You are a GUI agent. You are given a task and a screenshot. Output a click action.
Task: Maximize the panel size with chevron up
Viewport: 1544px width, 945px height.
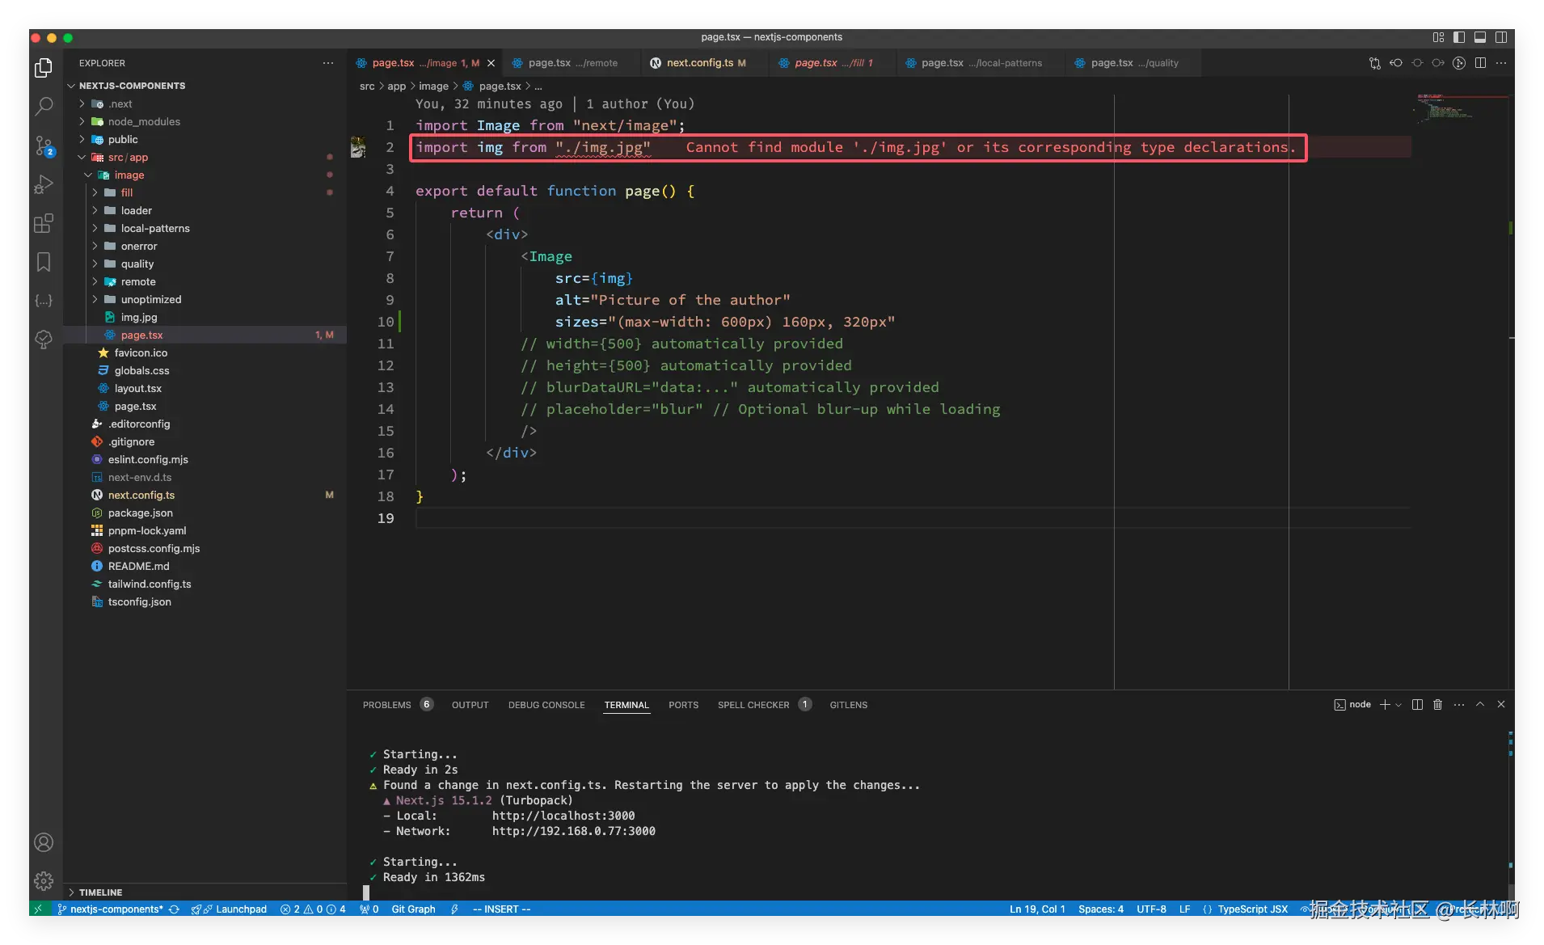[1480, 705]
